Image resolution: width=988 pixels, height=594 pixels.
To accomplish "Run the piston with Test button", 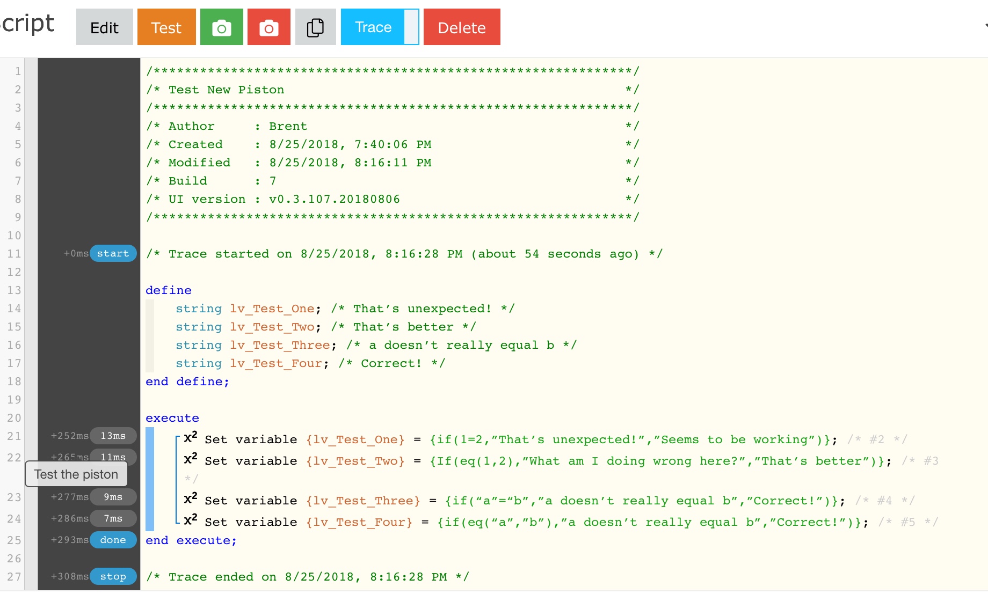I will point(166,27).
